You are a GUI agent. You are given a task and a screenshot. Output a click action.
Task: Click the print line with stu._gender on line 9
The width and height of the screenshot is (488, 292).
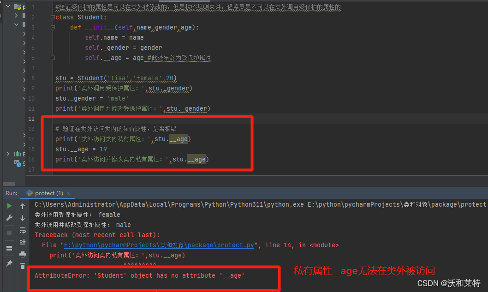click(x=124, y=88)
